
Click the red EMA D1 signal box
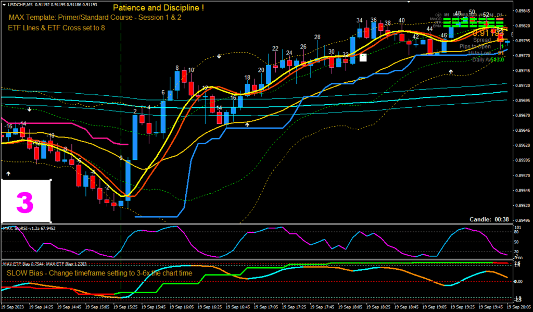click(500, 26)
